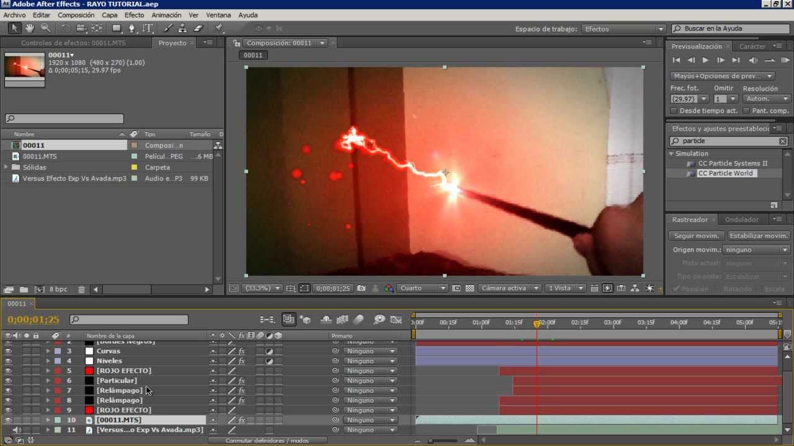This screenshot has height=446, width=794.
Task: Select the Hand tool in the toolbar
Action: click(29, 28)
